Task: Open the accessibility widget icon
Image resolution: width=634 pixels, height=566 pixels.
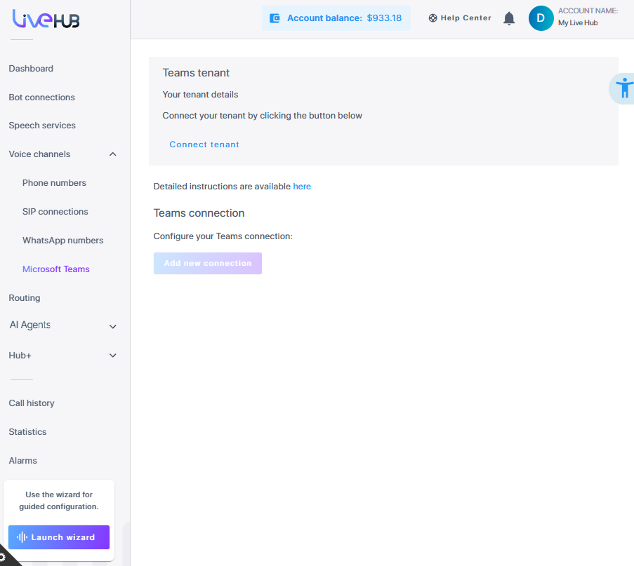Action: coord(624,88)
